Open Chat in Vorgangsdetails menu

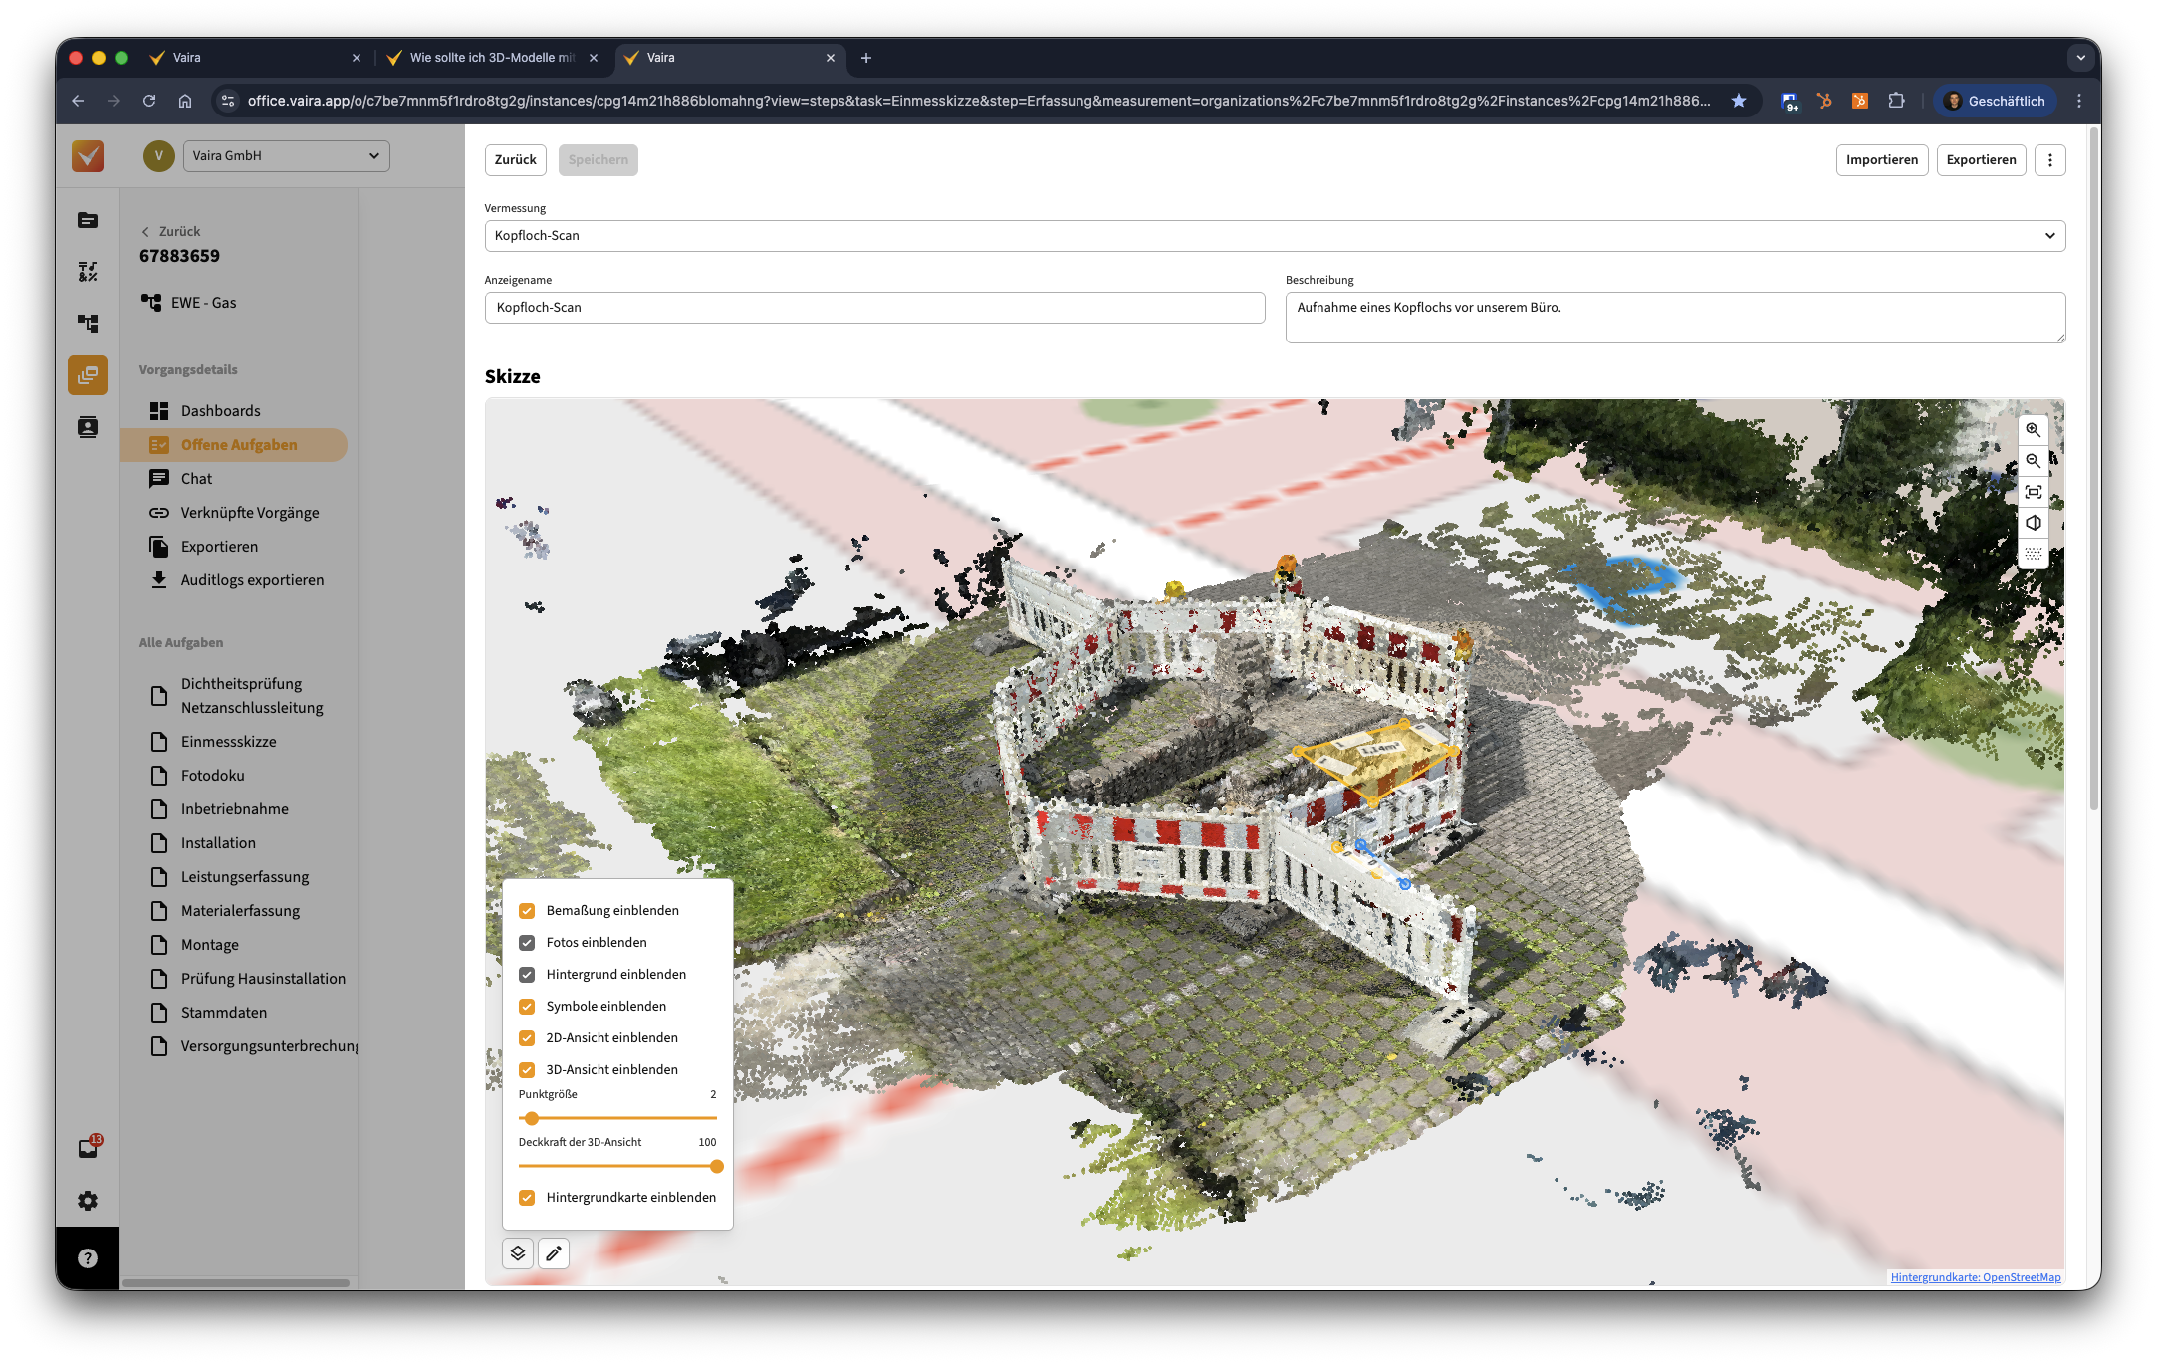[196, 479]
